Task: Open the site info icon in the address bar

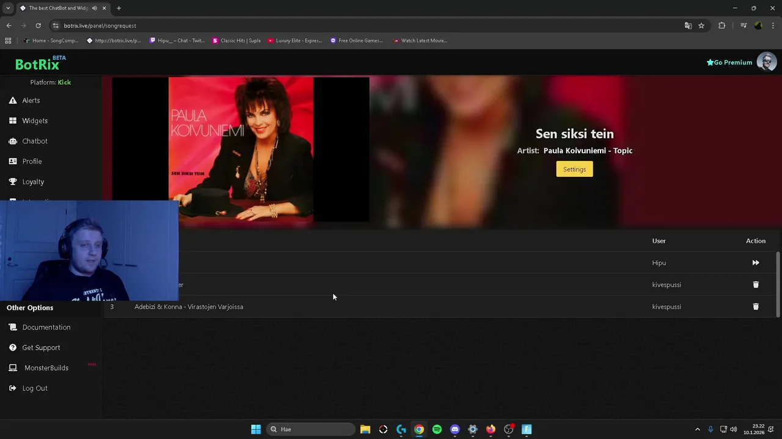Action: point(56,26)
